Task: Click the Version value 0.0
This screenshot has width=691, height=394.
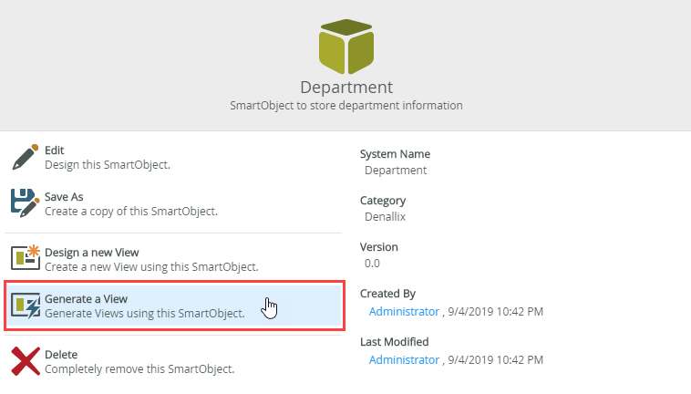Action: (x=372, y=264)
